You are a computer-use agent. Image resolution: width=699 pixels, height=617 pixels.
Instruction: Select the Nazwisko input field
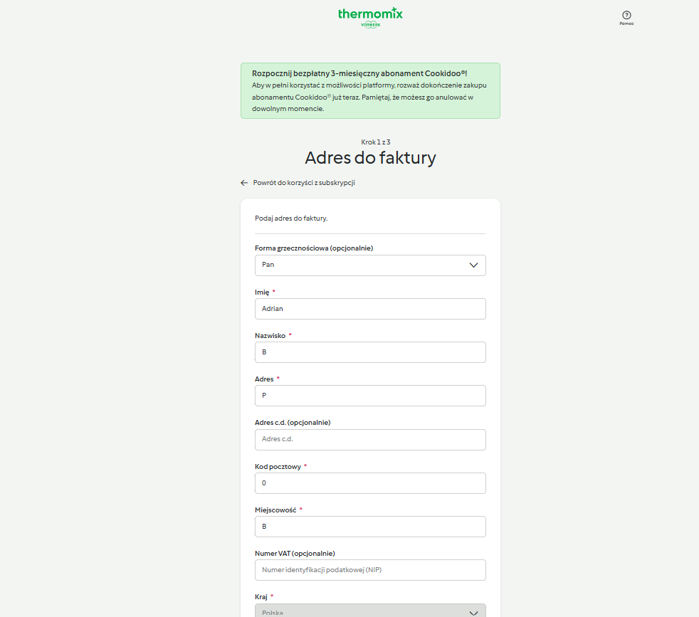(370, 352)
